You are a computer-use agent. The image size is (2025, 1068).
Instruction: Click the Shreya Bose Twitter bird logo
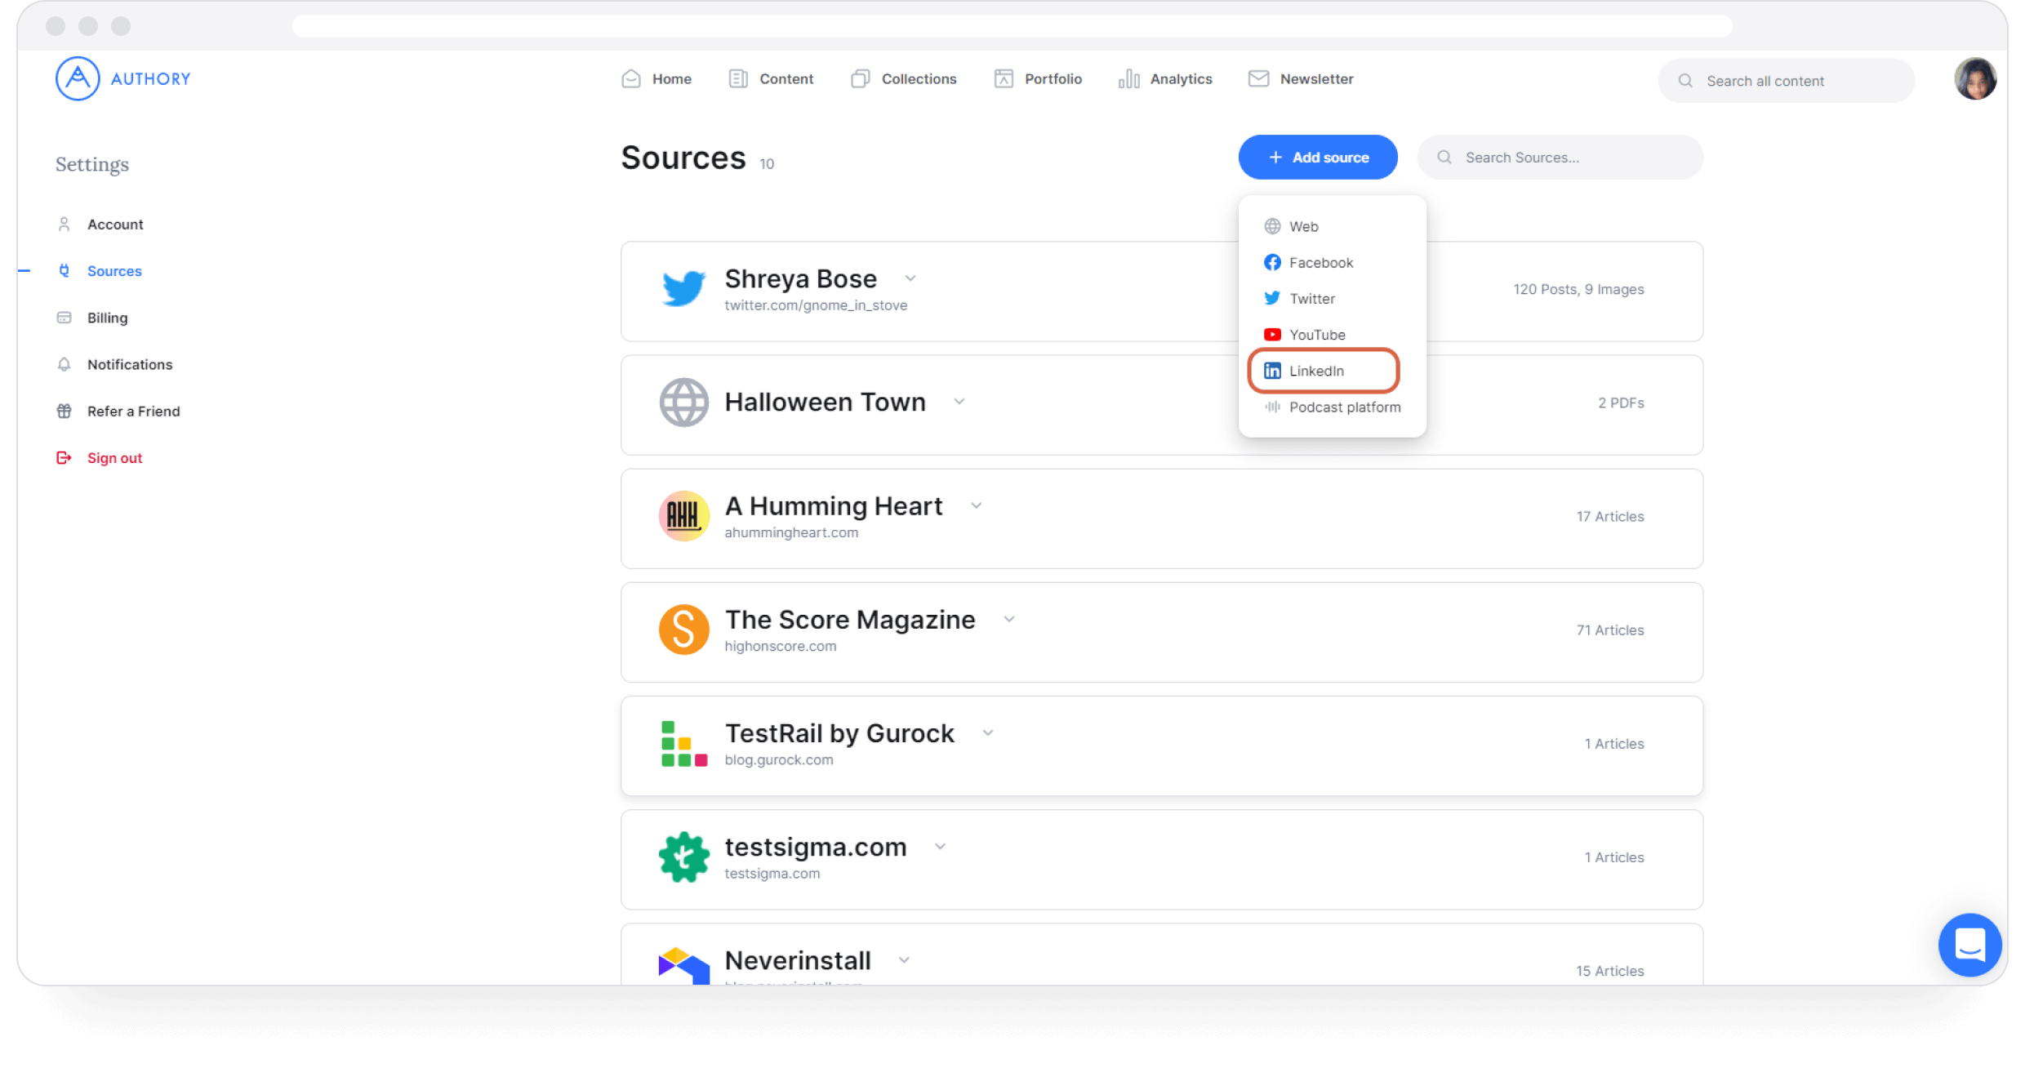coord(683,288)
